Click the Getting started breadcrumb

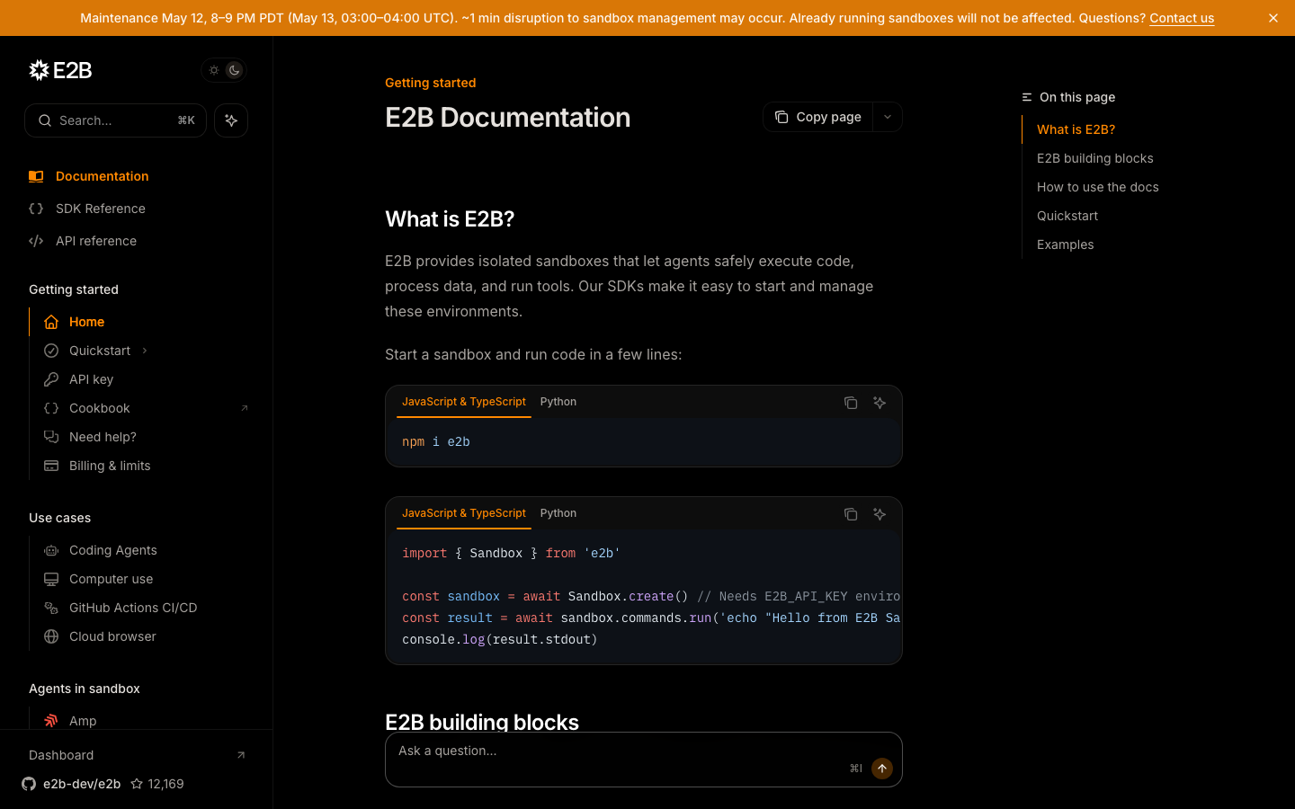click(431, 83)
